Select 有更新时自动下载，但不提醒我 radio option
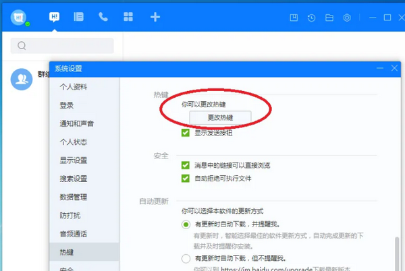The image size is (405, 271). pyautogui.click(x=186, y=258)
